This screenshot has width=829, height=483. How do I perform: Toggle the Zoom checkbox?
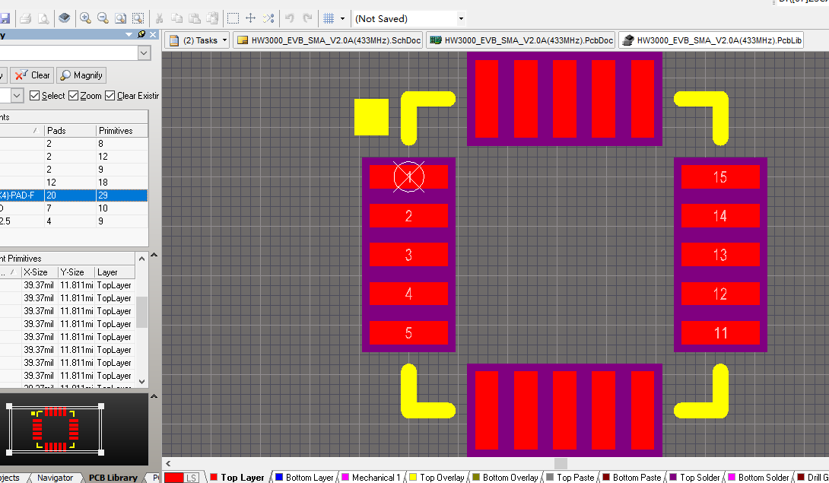coord(74,96)
